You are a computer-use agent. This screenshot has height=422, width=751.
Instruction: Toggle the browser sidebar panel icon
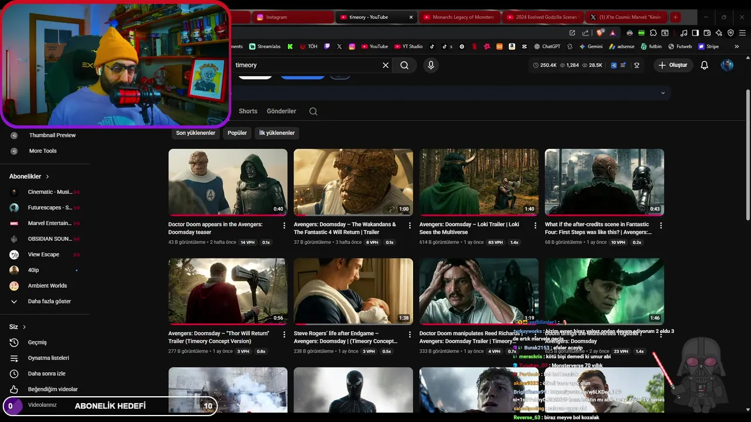pos(695,33)
